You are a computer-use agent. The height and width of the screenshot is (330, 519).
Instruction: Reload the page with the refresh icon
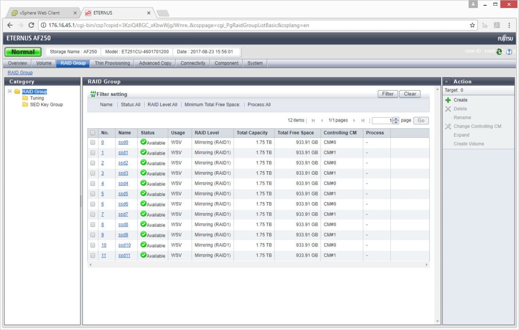click(31, 25)
